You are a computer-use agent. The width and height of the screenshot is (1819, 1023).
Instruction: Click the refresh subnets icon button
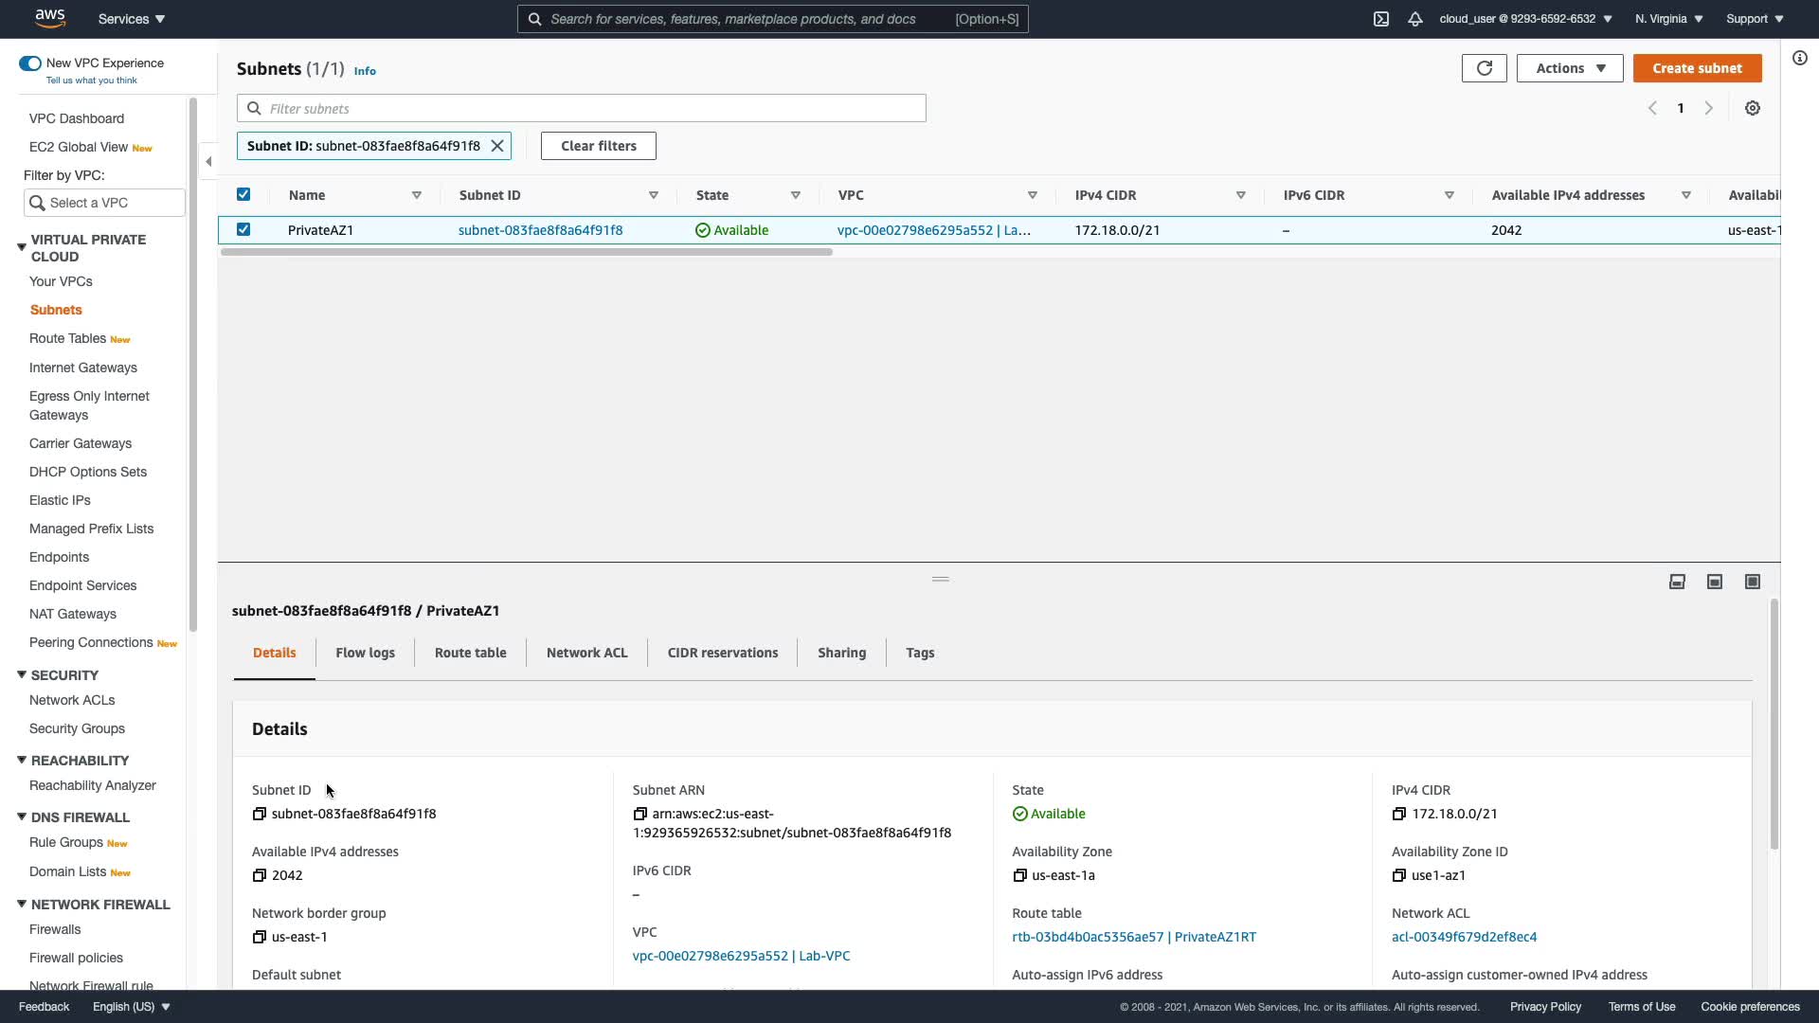[1484, 68]
